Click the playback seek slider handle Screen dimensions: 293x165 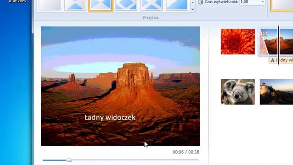click(69, 160)
